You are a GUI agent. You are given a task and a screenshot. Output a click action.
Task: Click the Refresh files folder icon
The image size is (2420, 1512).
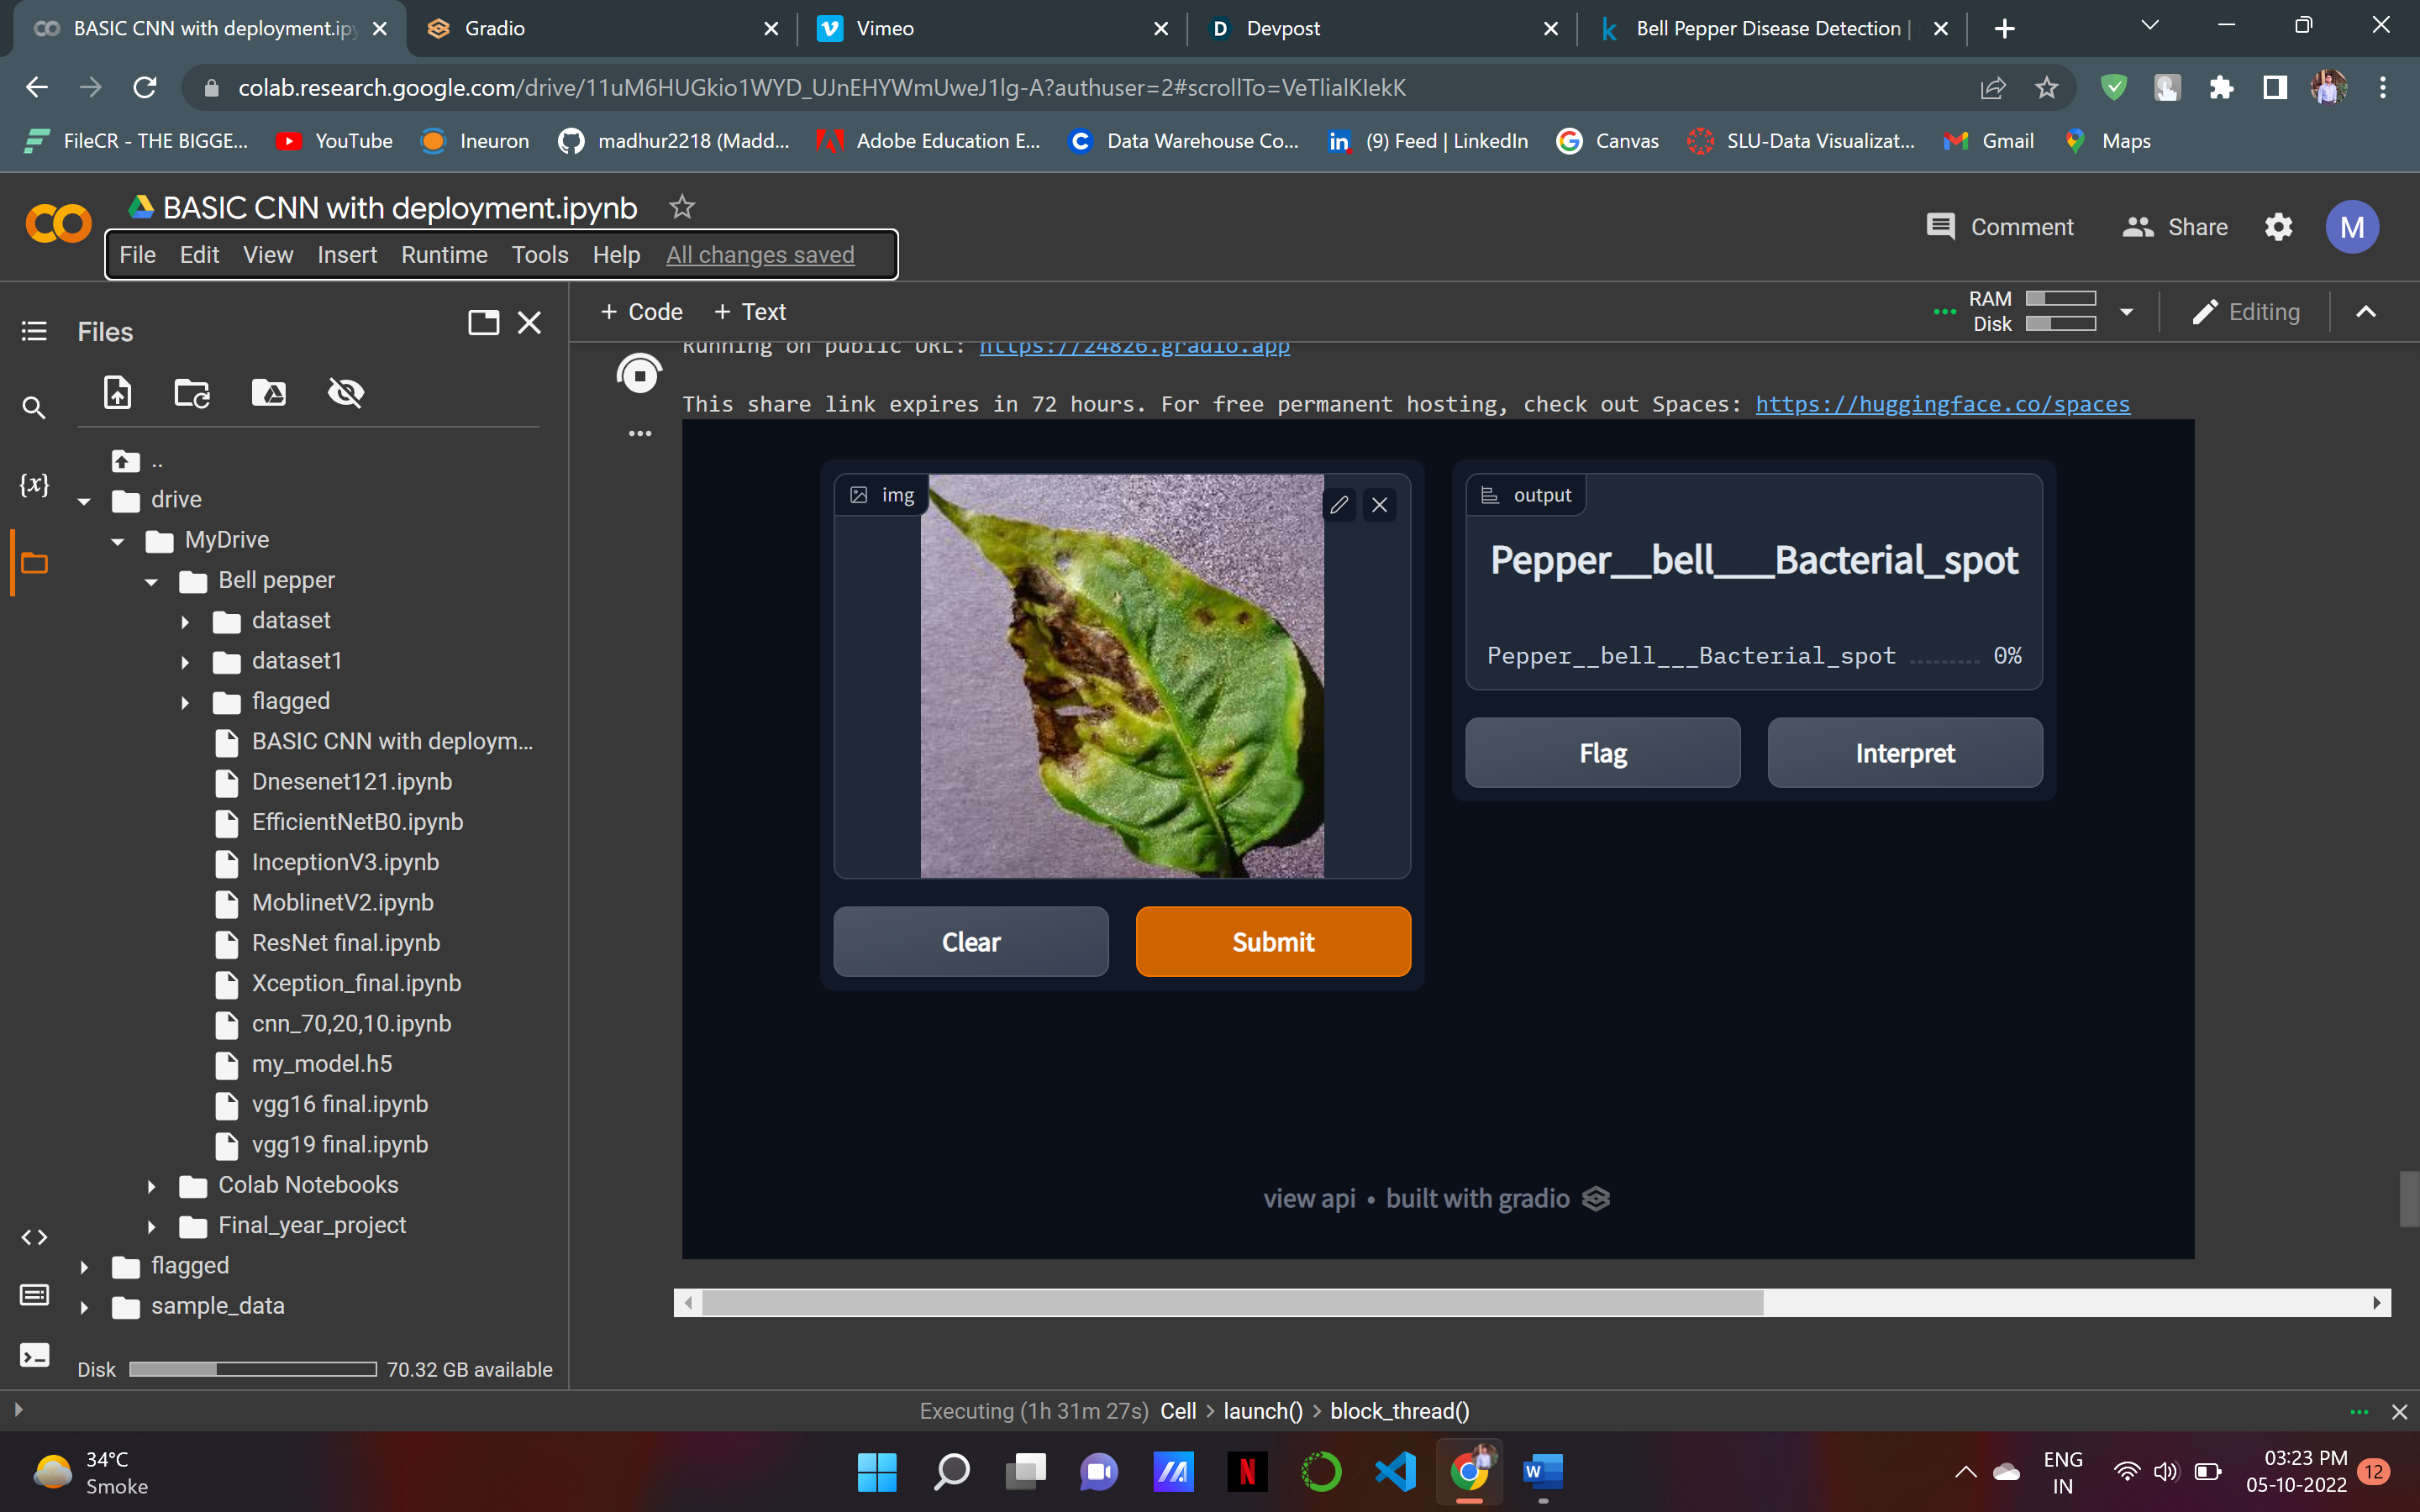(192, 392)
